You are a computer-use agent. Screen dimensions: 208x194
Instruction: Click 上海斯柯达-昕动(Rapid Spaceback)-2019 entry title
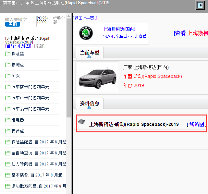coord(134,124)
